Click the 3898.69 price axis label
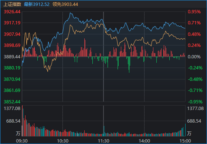The width and height of the screenshot is (207, 144). pos(12,45)
